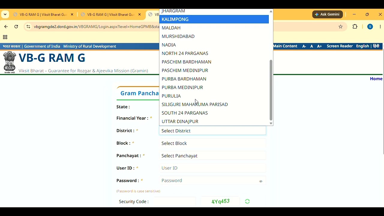384x216 pixels.
Task: Select MALDAH district option
Action: [214, 28]
